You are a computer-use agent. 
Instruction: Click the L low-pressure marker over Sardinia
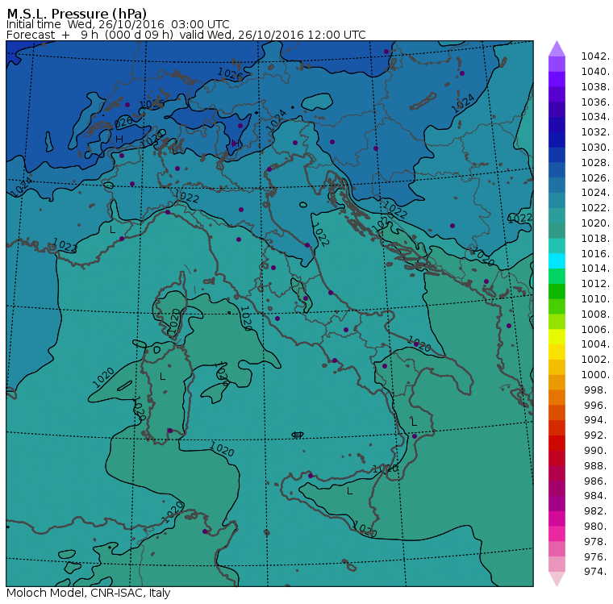163,377
